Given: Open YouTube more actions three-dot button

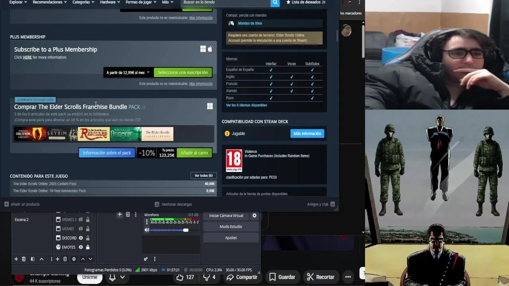Looking at the screenshot, I should (348, 277).
